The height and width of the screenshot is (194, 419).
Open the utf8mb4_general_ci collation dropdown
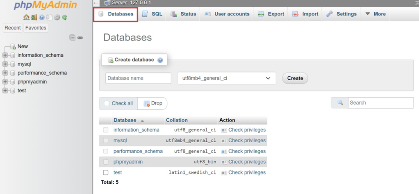pyautogui.click(x=226, y=78)
